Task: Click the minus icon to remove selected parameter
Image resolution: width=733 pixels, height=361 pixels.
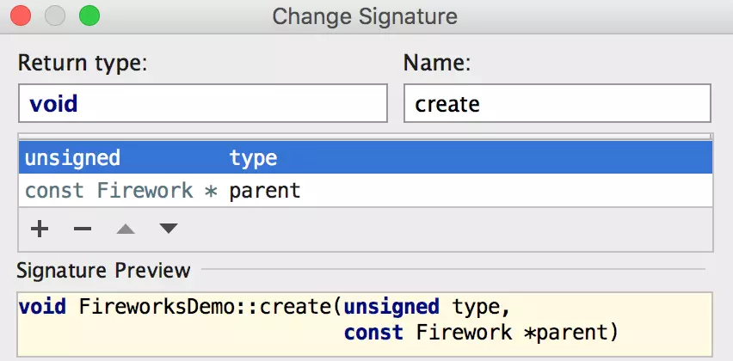Action: click(x=83, y=229)
